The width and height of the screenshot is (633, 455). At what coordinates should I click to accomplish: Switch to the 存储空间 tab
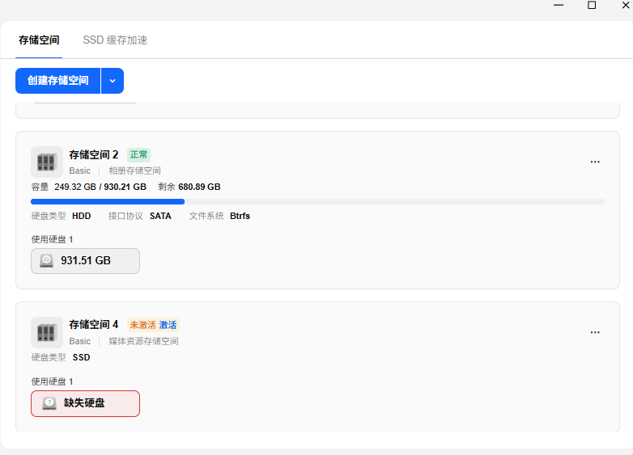(x=39, y=40)
